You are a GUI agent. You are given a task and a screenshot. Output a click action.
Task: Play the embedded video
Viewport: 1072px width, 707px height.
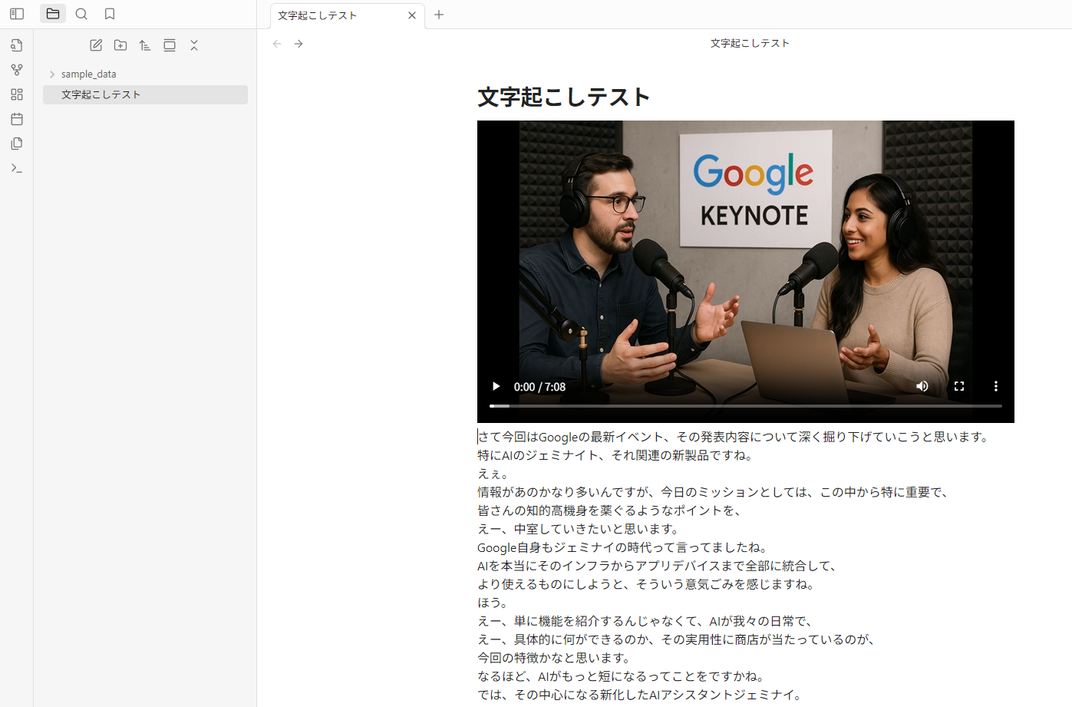pyautogui.click(x=496, y=386)
